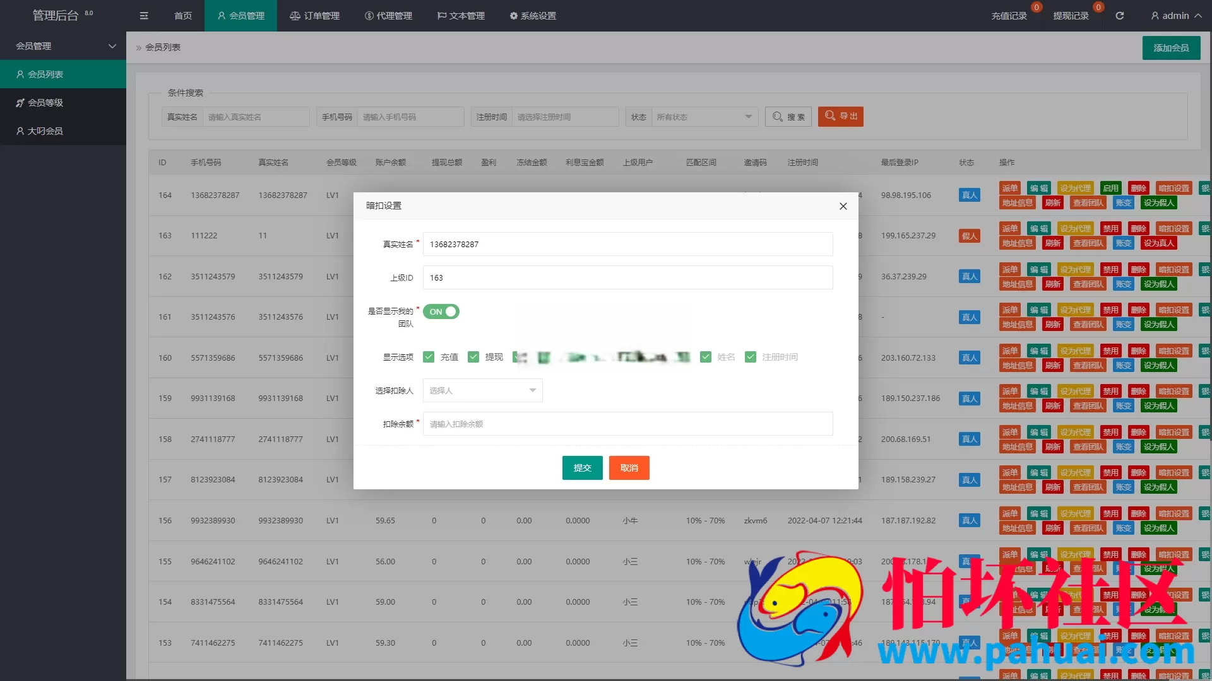Viewport: 1212px width, 681px height.
Task: Open 充值记录 notification in header
Action: [1009, 16]
